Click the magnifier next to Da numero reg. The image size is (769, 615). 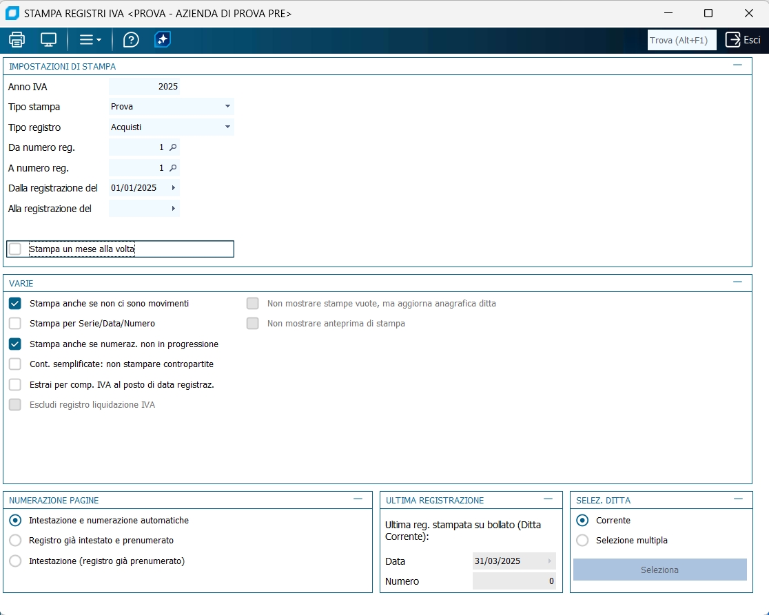tap(173, 147)
